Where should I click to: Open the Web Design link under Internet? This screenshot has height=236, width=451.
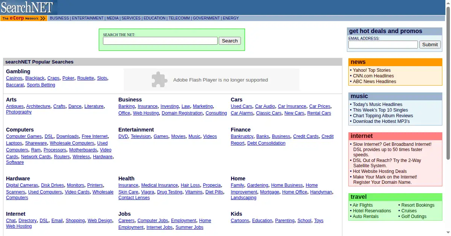(100, 221)
